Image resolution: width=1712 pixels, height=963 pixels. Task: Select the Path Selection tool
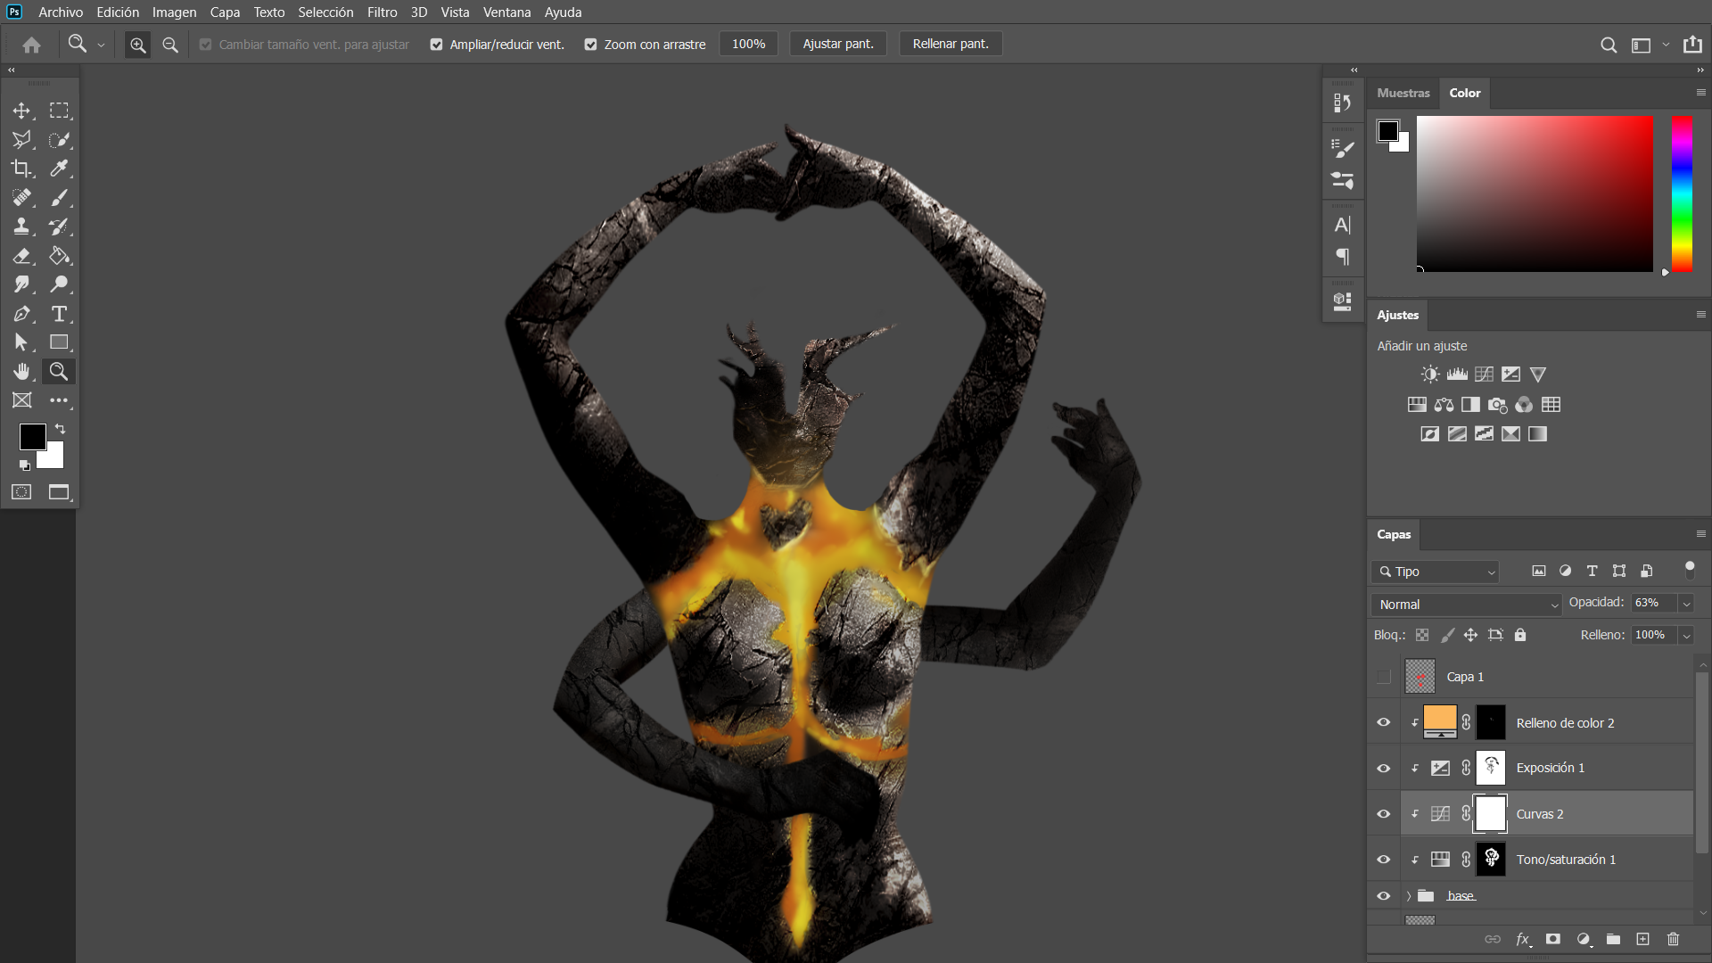21,342
